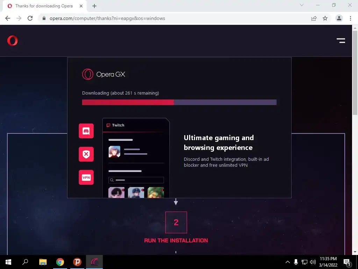Click the ad blocker shield icon
358x269 pixels.
point(86,154)
